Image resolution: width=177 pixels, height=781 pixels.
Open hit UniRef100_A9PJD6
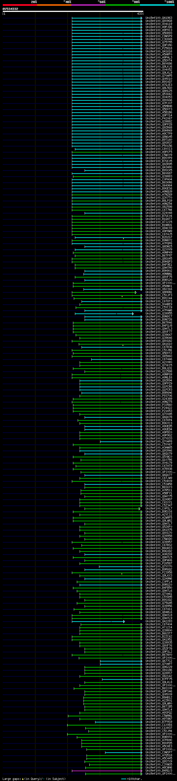pyautogui.click(x=159, y=27)
